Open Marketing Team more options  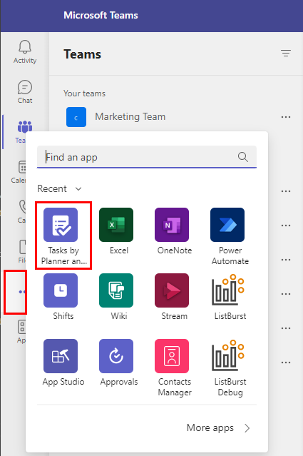pos(286,117)
